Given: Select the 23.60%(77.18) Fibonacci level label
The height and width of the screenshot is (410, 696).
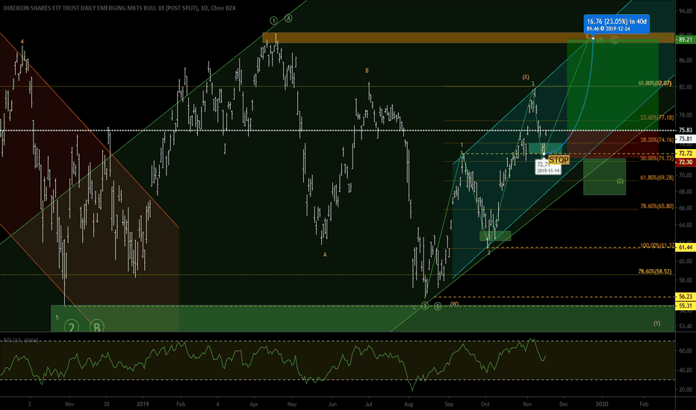Looking at the screenshot, I should click(x=657, y=118).
